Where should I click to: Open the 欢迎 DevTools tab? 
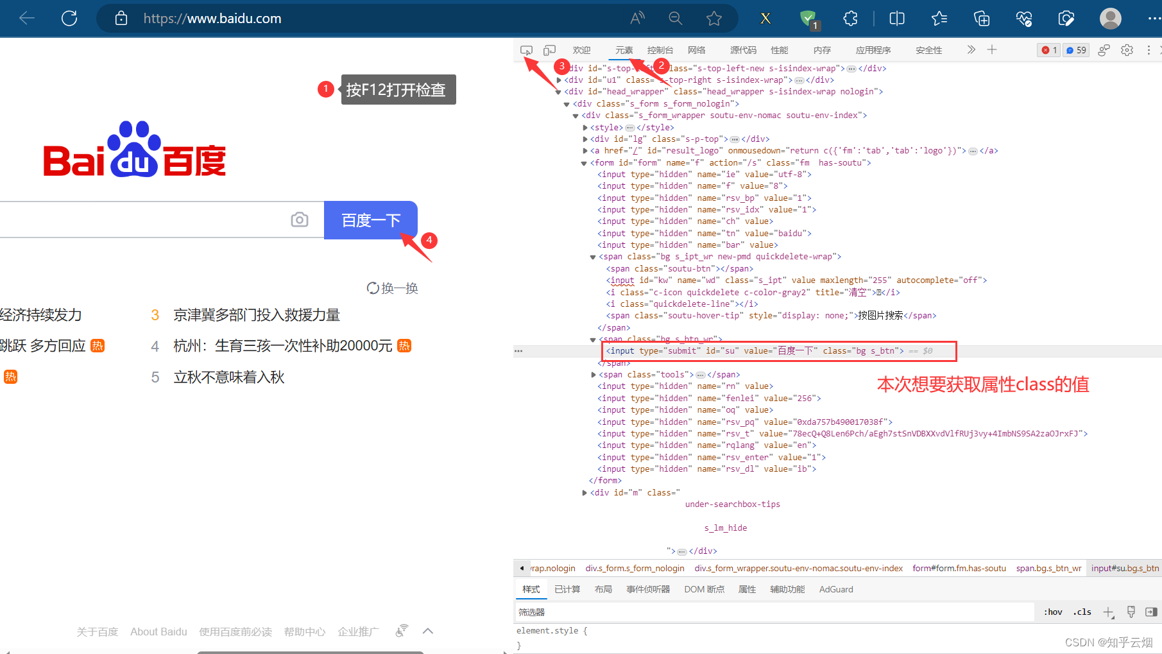coord(581,50)
